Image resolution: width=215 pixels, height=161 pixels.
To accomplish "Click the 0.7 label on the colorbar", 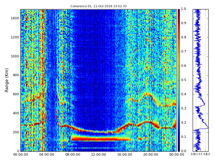I will click(184, 52).
